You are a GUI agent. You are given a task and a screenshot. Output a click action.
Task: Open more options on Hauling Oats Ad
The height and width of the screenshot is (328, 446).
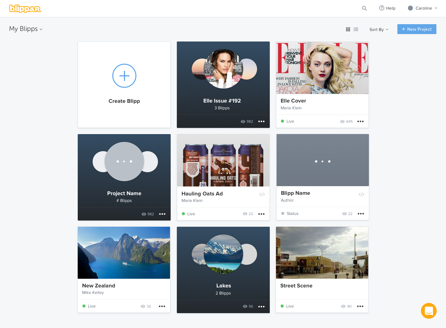click(x=261, y=214)
